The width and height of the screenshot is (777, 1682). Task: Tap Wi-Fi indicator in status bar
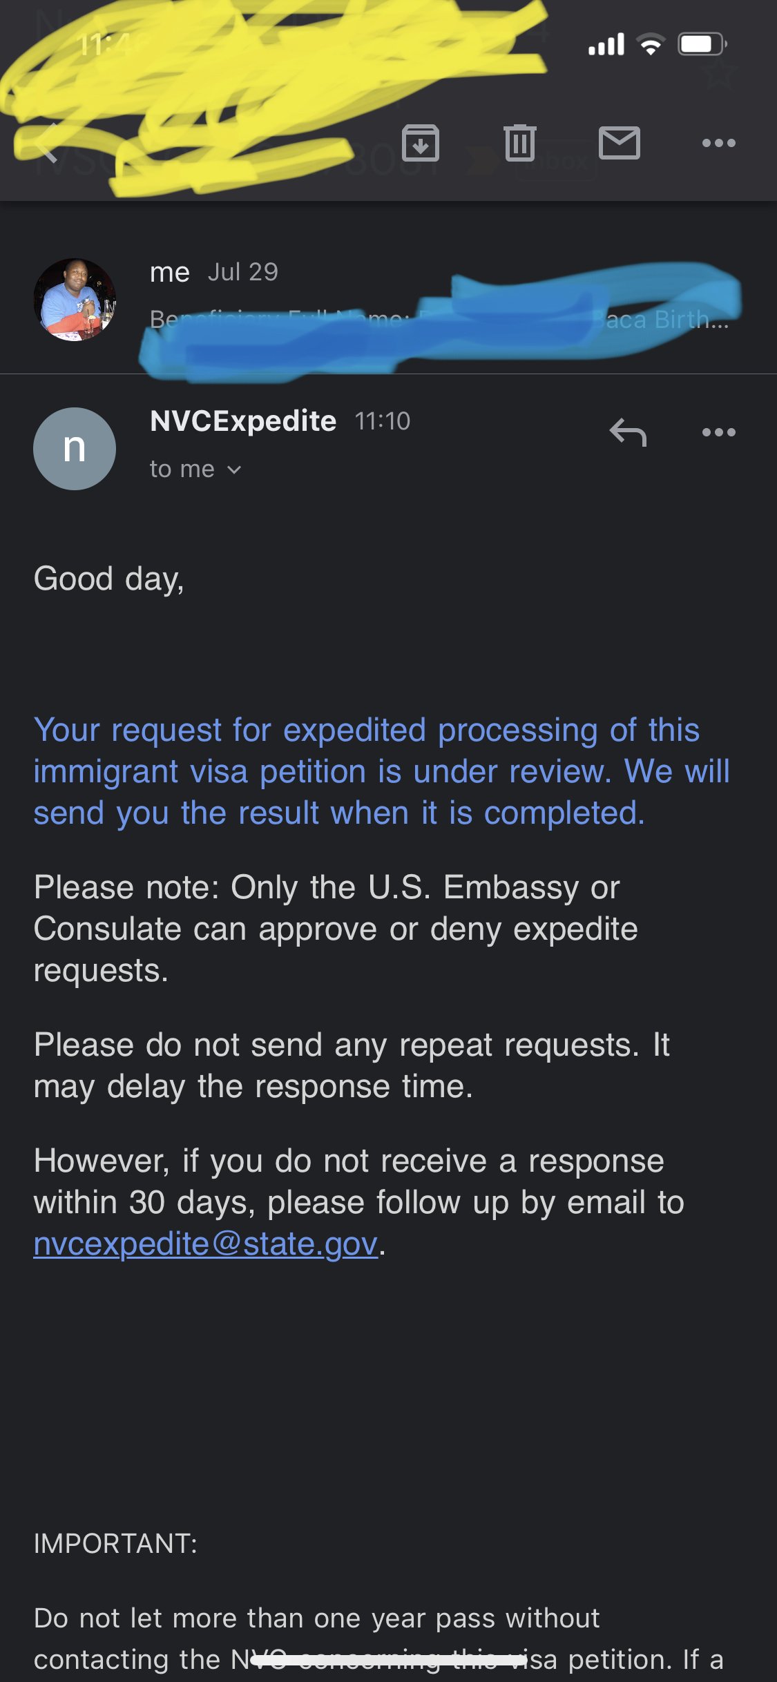(651, 44)
